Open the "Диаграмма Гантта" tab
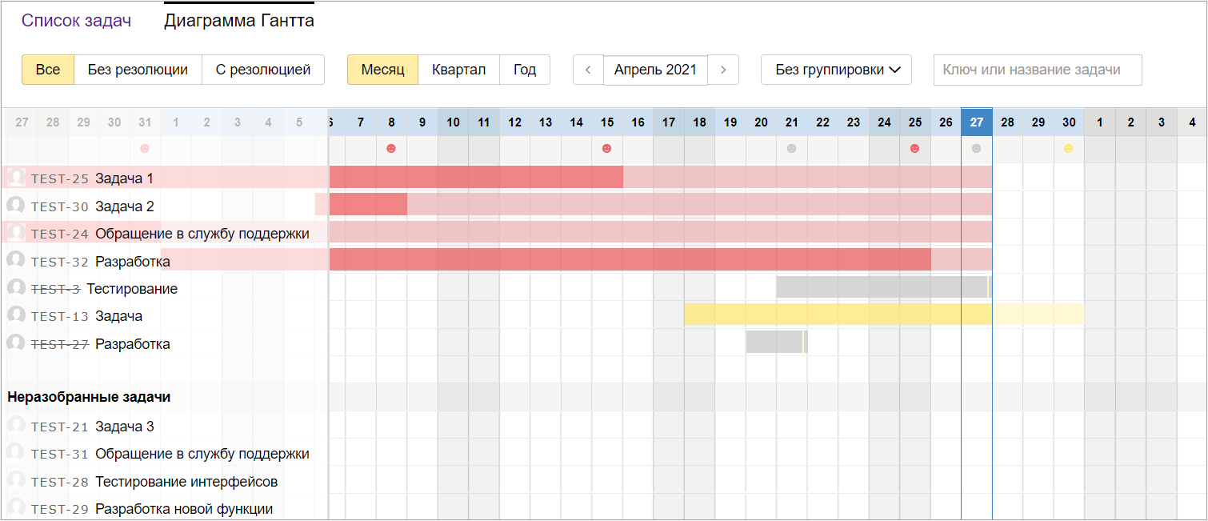Viewport: 1208px width, 521px height. click(x=239, y=21)
